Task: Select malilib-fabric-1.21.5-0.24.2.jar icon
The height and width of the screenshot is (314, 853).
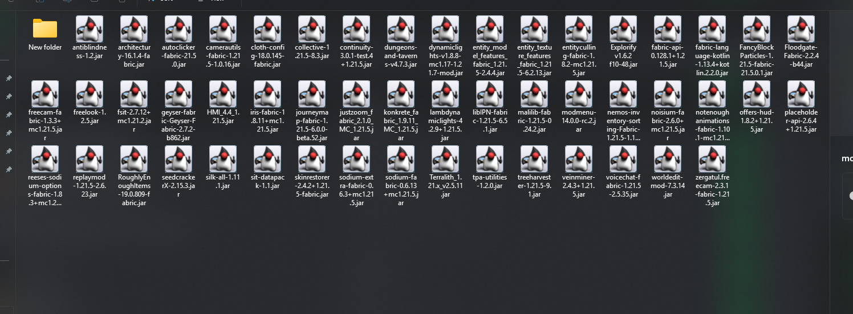Action: (x=534, y=94)
